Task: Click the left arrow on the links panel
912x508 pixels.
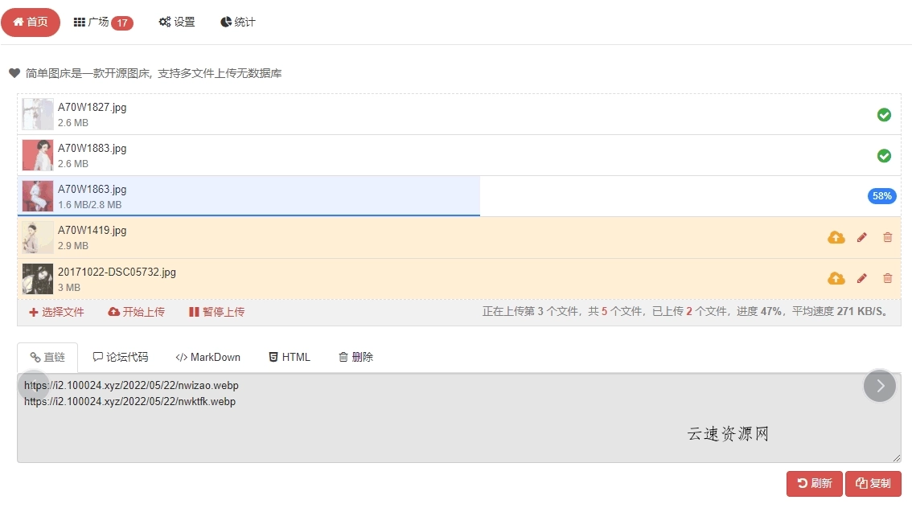Action: [33, 386]
